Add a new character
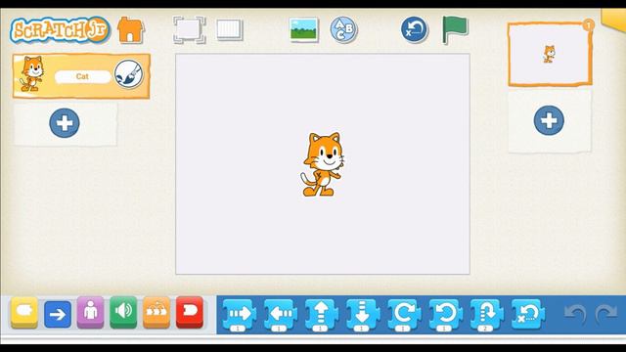Image resolution: width=626 pixels, height=352 pixels. click(65, 123)
